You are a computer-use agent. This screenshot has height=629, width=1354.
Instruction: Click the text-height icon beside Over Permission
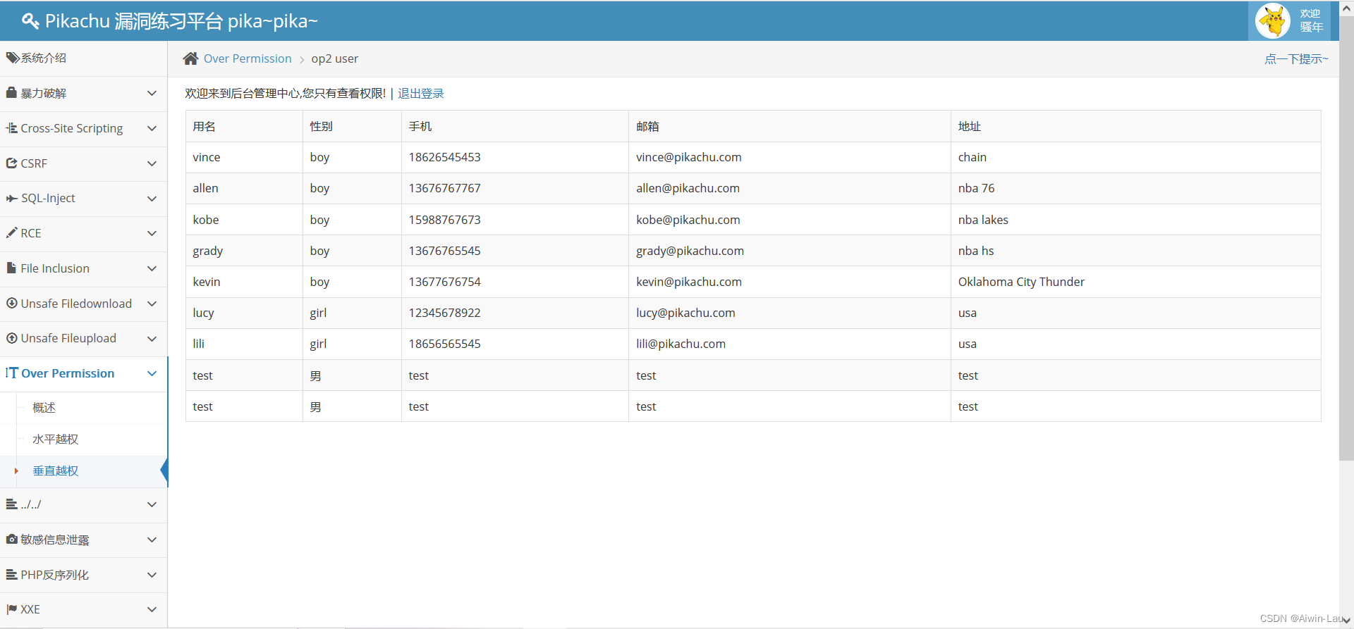(x=11, y=373)
